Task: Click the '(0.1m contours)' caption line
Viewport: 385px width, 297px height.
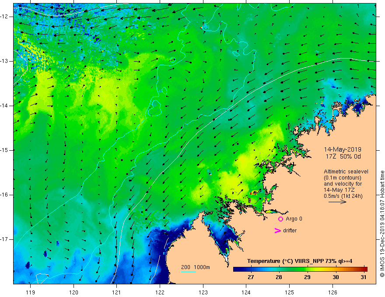Action: coord(343,178)
